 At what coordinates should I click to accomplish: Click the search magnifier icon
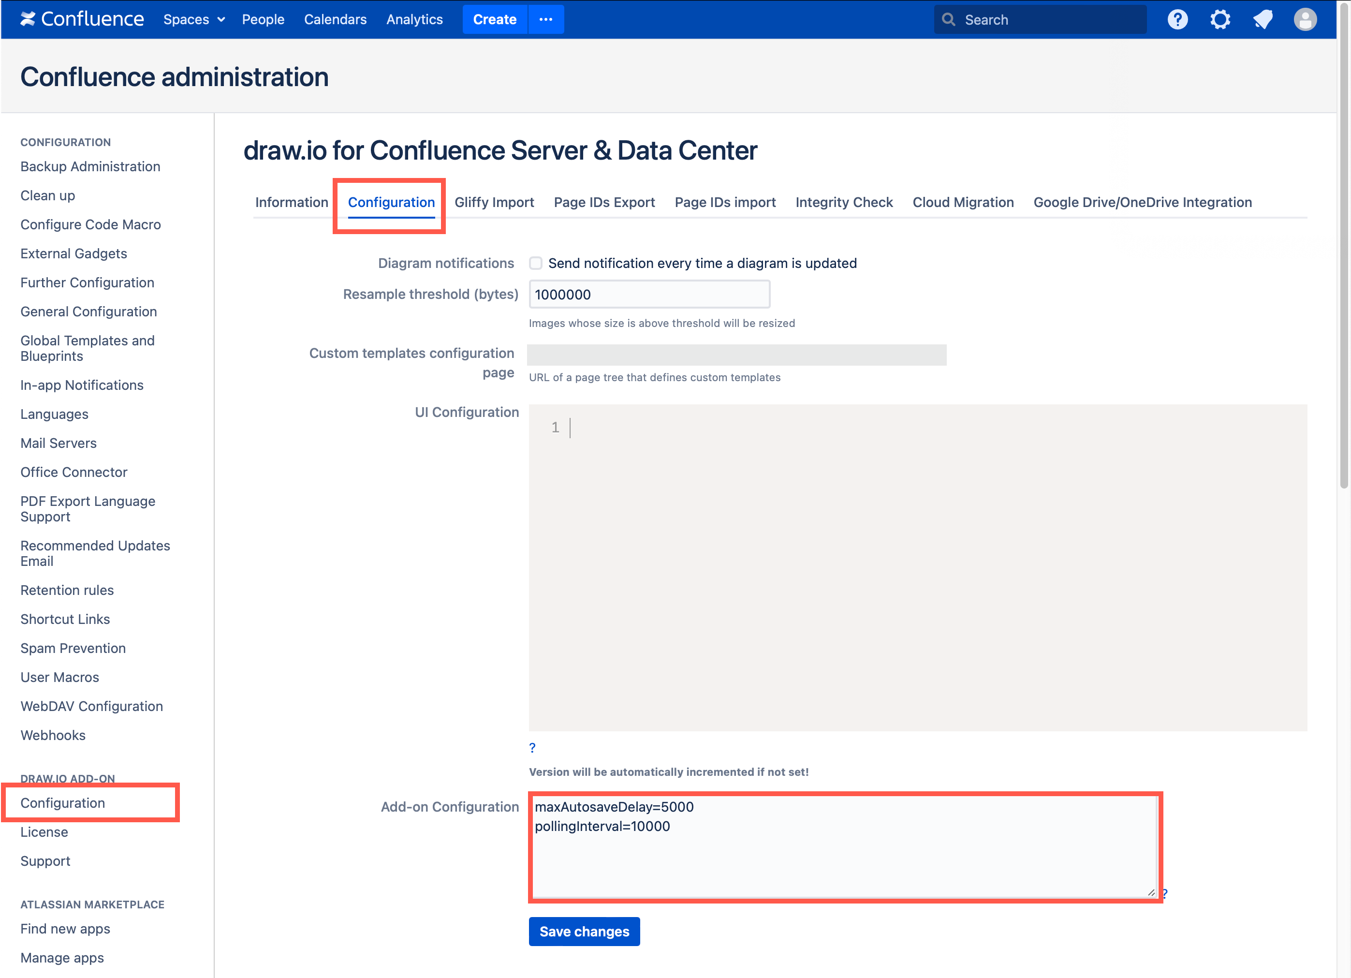(x=949, y=19)
